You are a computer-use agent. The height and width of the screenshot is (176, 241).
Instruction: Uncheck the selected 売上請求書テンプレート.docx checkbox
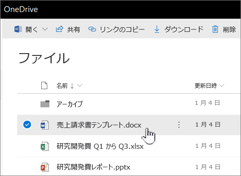tap(27, 125)
